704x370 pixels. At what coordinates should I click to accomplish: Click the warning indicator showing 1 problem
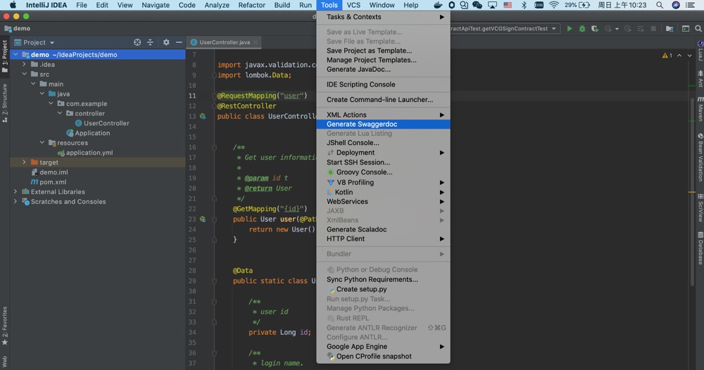(x=667, y=56)
